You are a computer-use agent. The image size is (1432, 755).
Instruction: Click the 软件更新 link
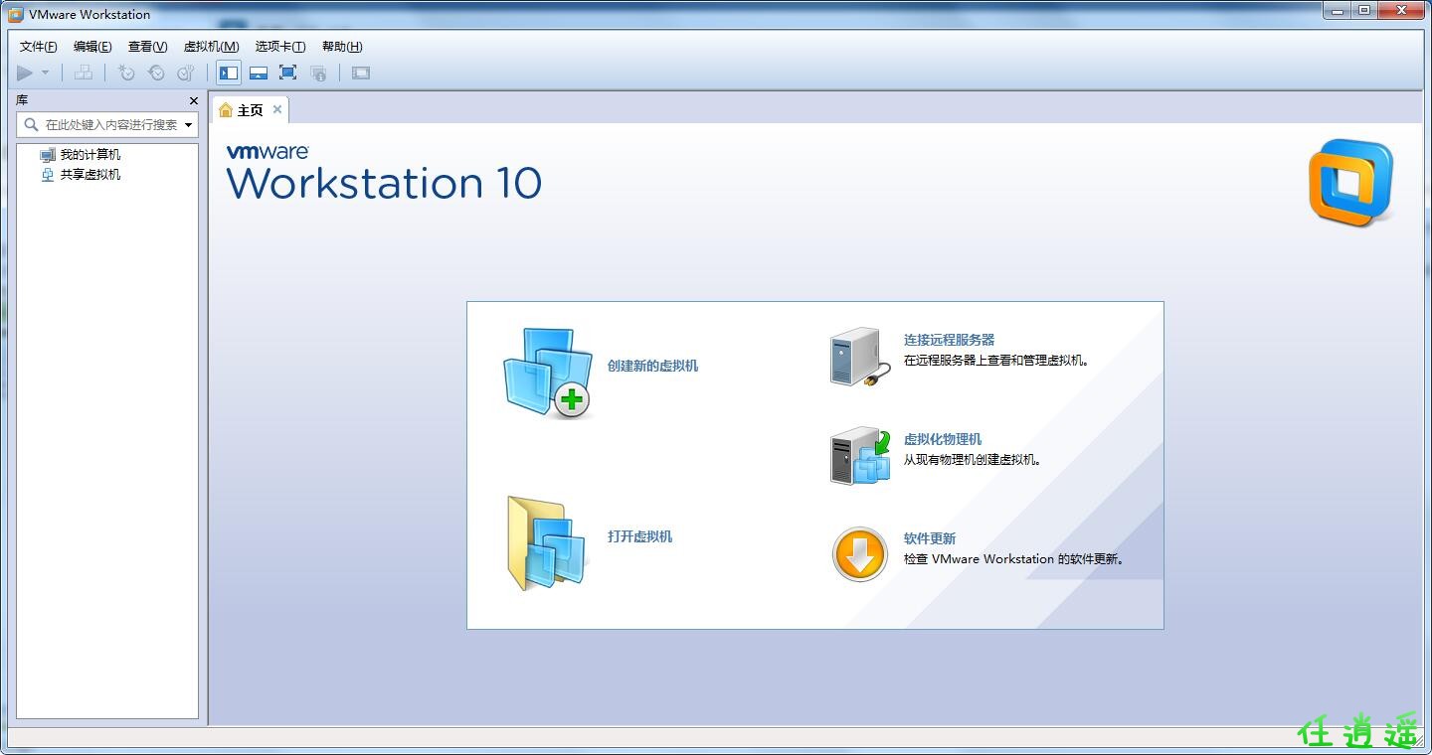point(930,538)
